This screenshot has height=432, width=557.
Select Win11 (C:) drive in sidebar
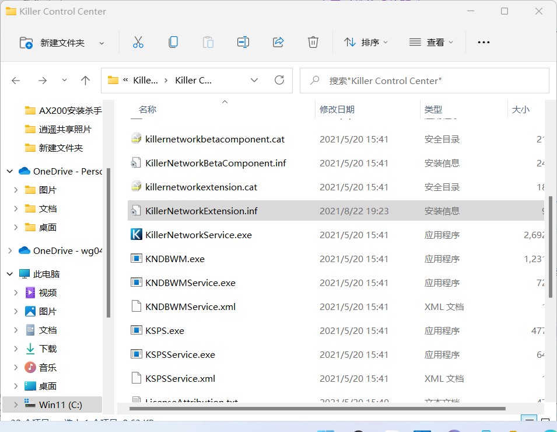(52, 405)
